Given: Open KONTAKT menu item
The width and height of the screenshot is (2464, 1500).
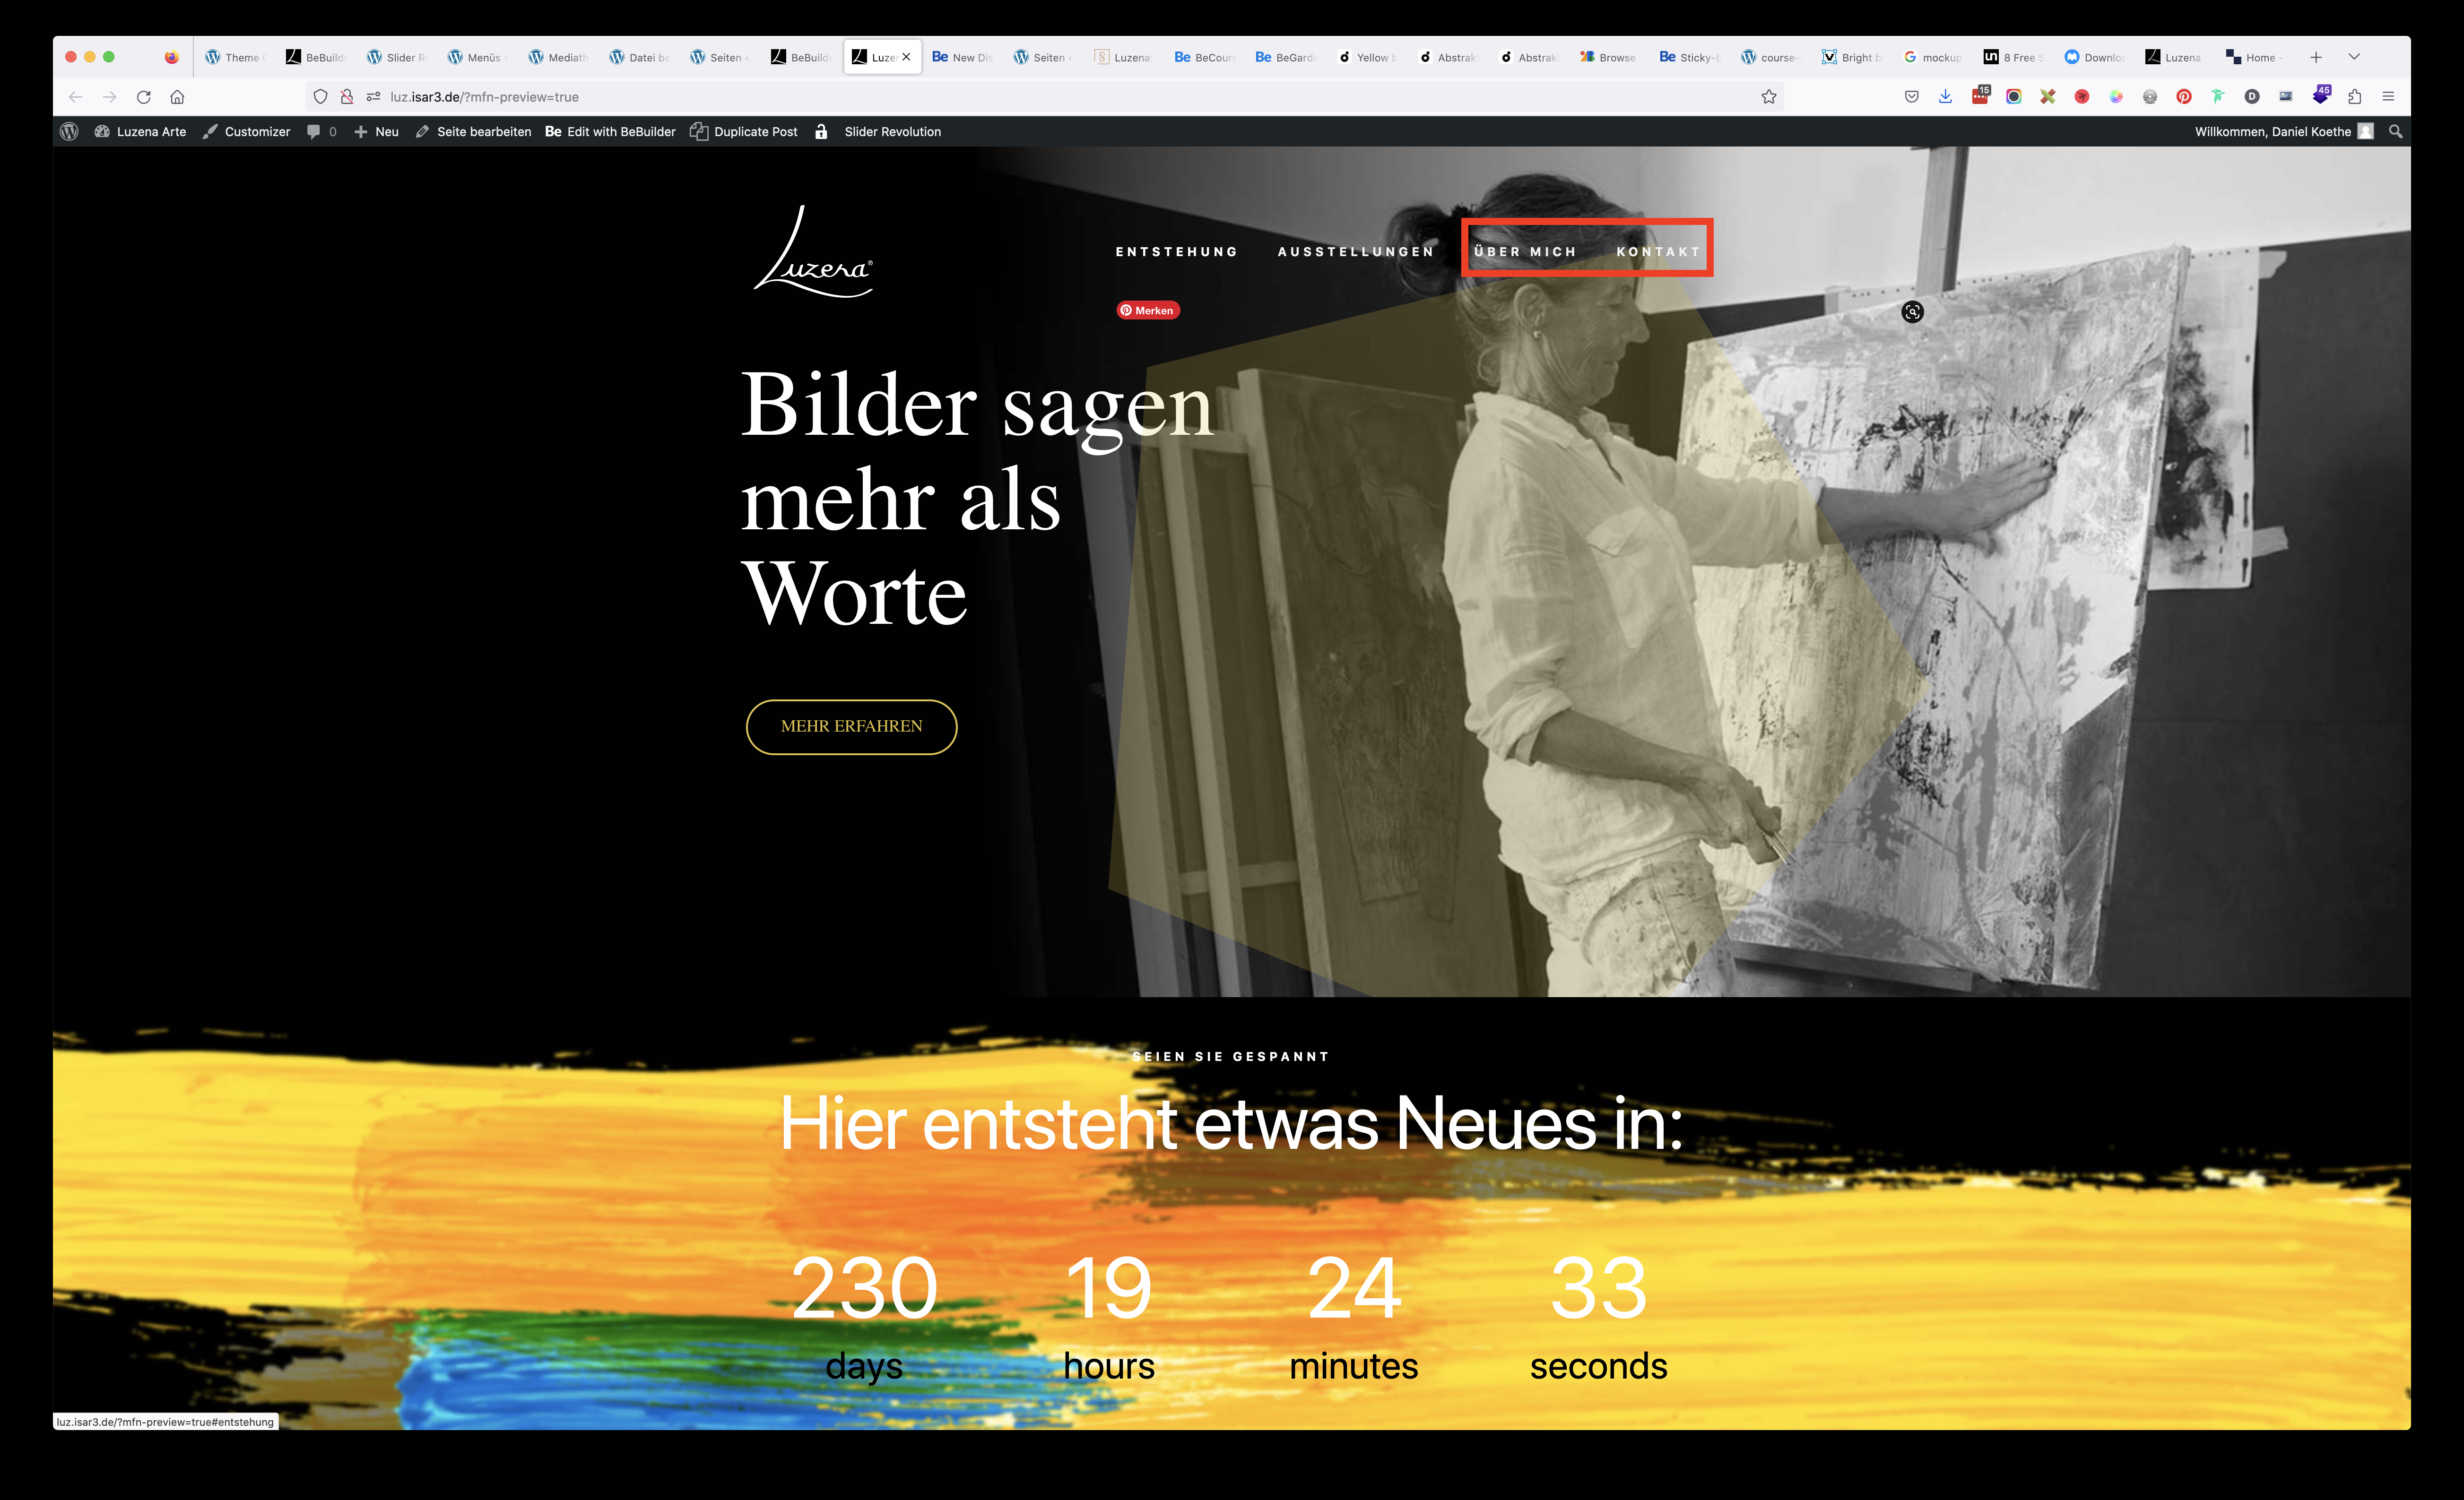Looking at the screenshot, I should [1658, 252].
